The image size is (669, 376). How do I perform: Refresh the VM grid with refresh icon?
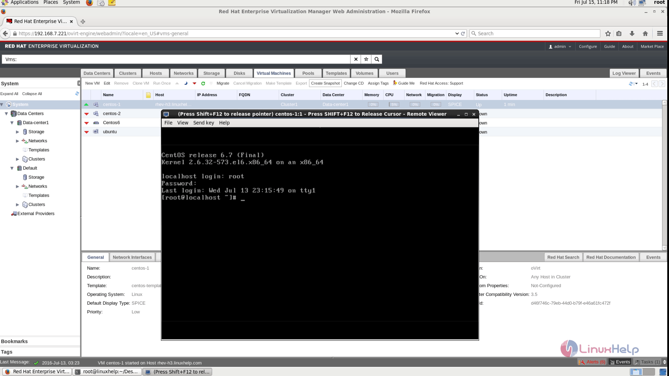tap(631, 84)
